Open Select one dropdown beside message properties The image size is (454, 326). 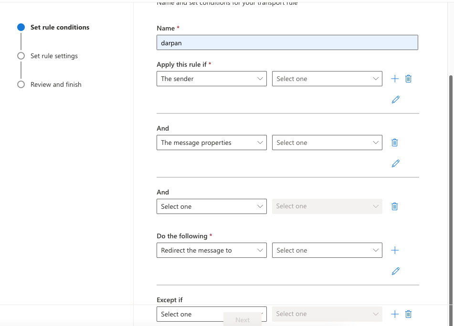point(327,143)
